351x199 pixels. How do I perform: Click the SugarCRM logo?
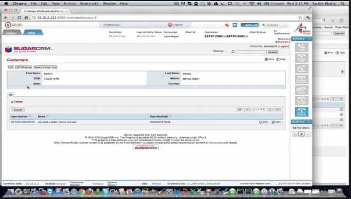(28, 49)
